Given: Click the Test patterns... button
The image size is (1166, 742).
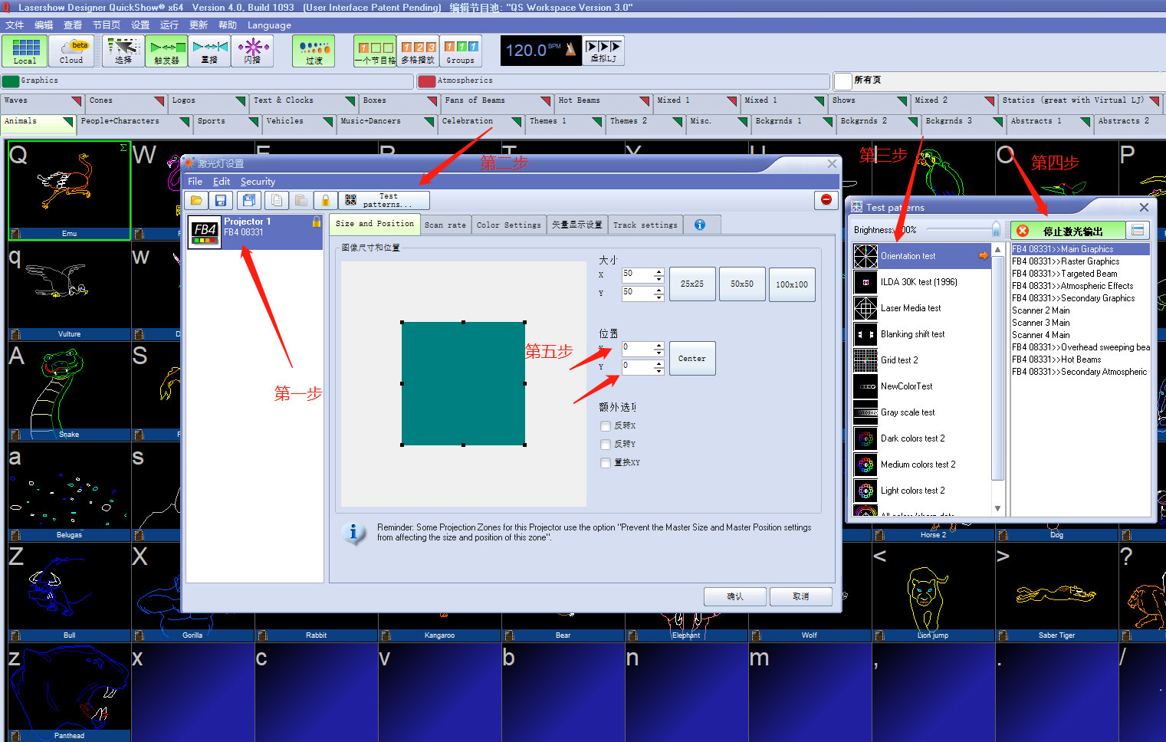Looking at the screenshot, I should pyautogui.click(x=384, y=200).
